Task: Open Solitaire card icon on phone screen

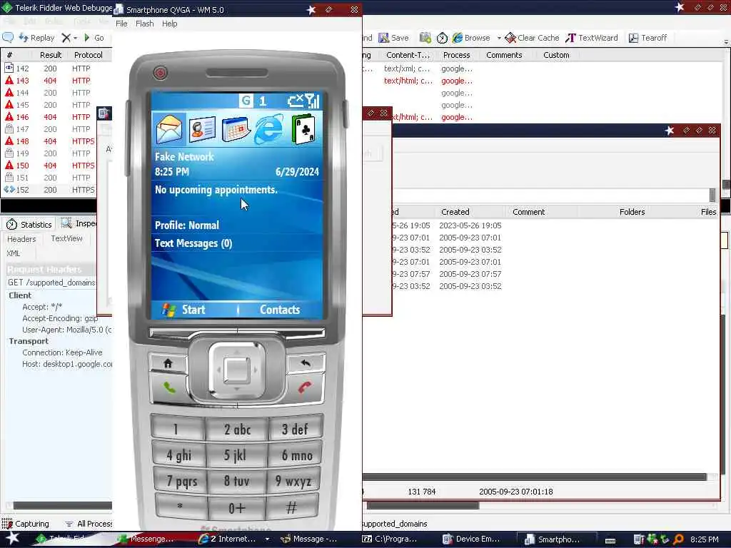Action: coord(303,128)
